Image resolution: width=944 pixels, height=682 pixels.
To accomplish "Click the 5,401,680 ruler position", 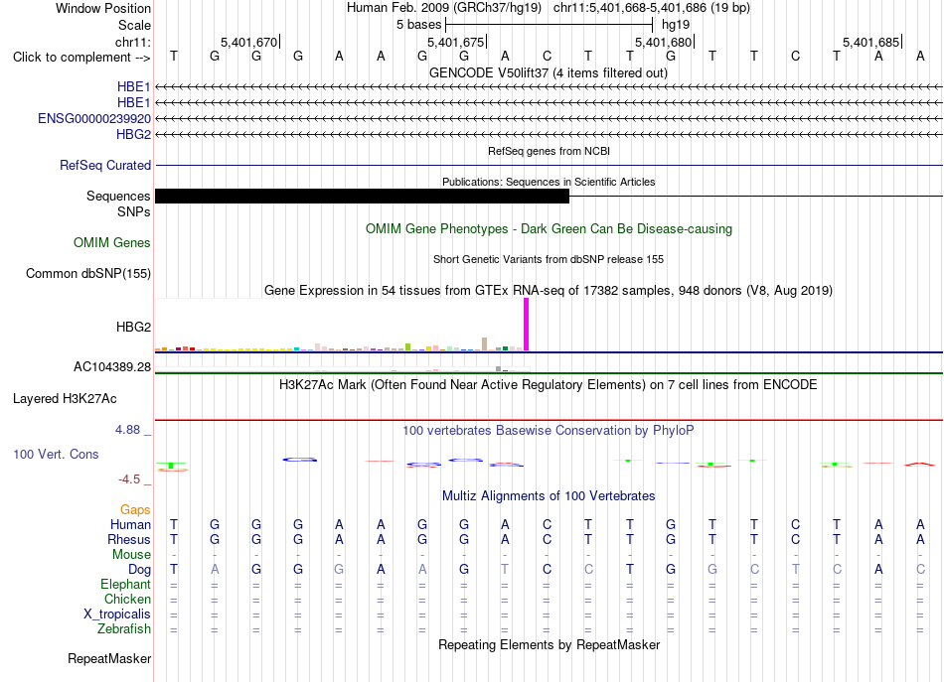I will coord(664,42).
